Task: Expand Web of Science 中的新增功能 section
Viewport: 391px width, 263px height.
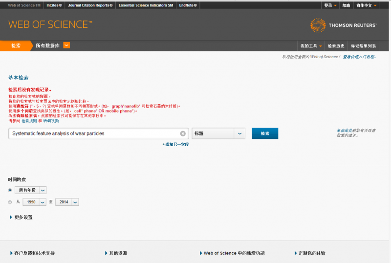Action: 232,253
